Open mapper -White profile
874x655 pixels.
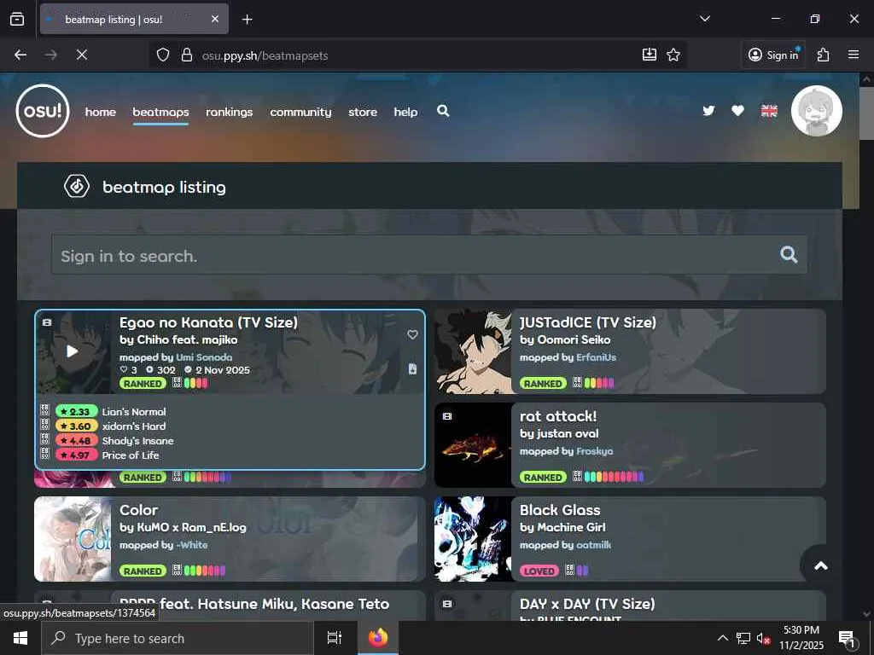[x=192, y=545]
